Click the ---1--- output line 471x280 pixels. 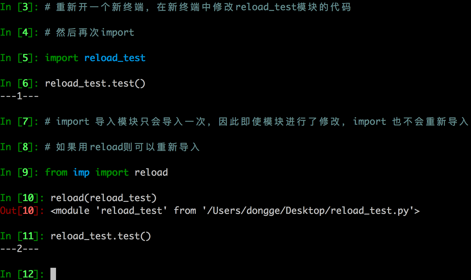[x=19, y=96]
